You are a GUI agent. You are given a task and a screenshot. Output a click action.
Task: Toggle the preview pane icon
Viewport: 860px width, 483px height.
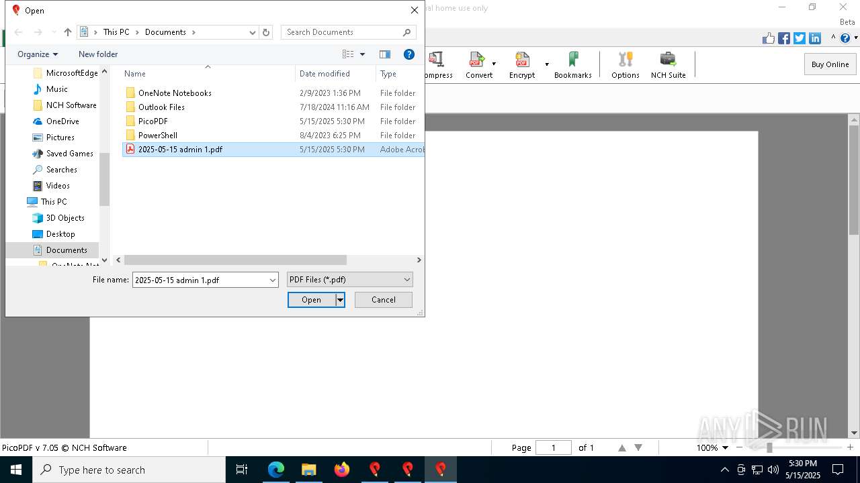[385, 54]
